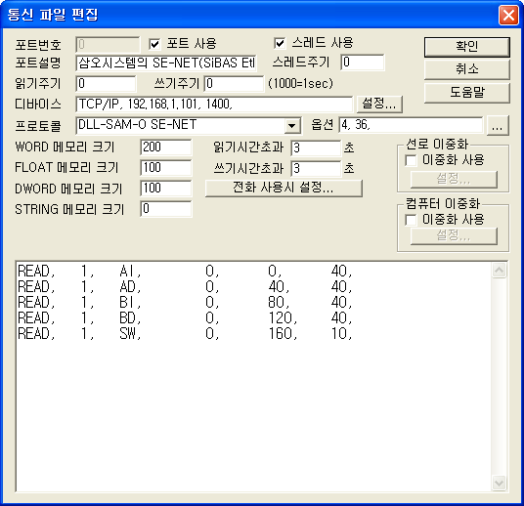This screenshot has width=524, height=506.
Task: Click the 읽기시간초과 input field
Action: click(x=316, y=148)
